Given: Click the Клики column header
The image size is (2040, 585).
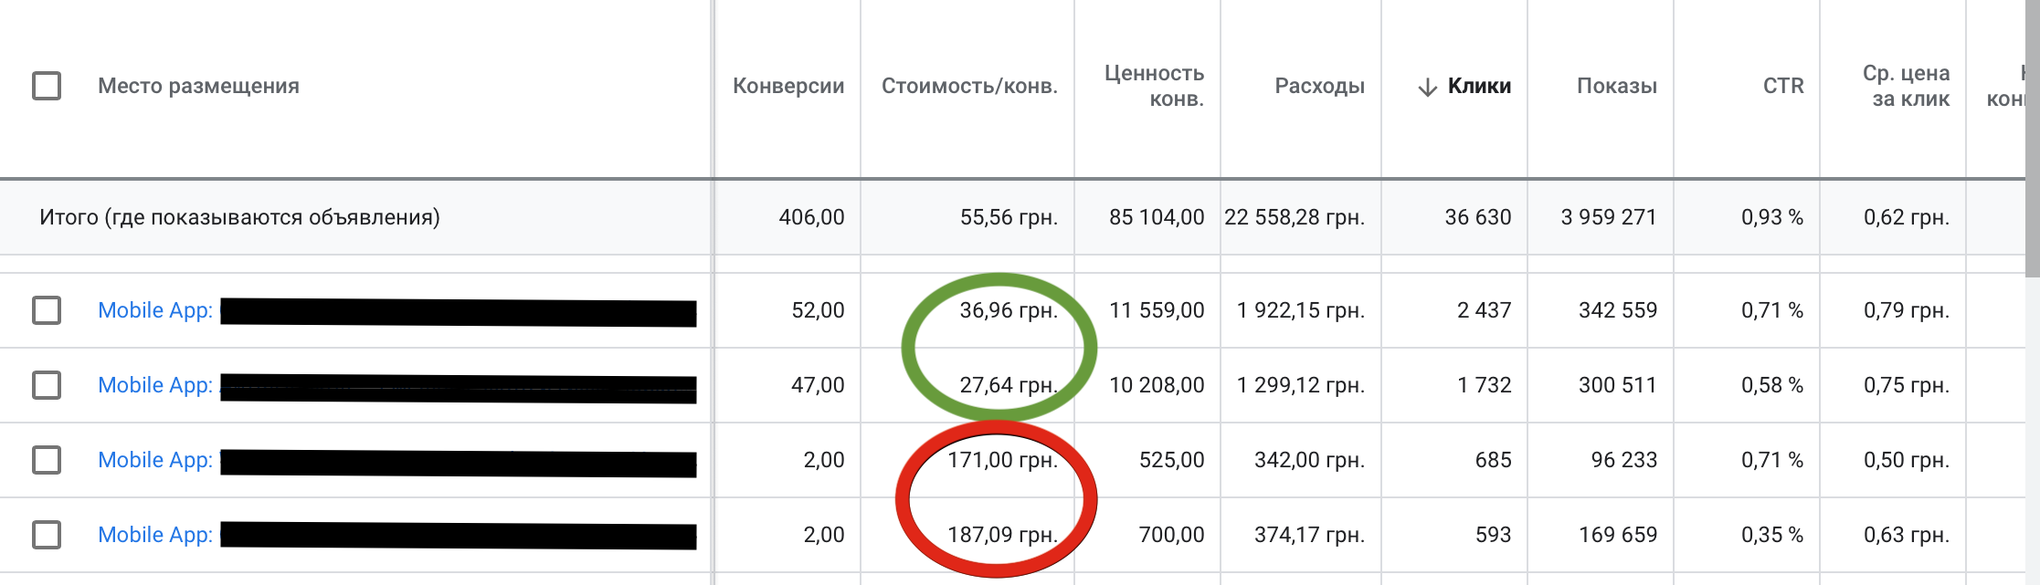Looking at the screenshot, I should pos(1479,86).
